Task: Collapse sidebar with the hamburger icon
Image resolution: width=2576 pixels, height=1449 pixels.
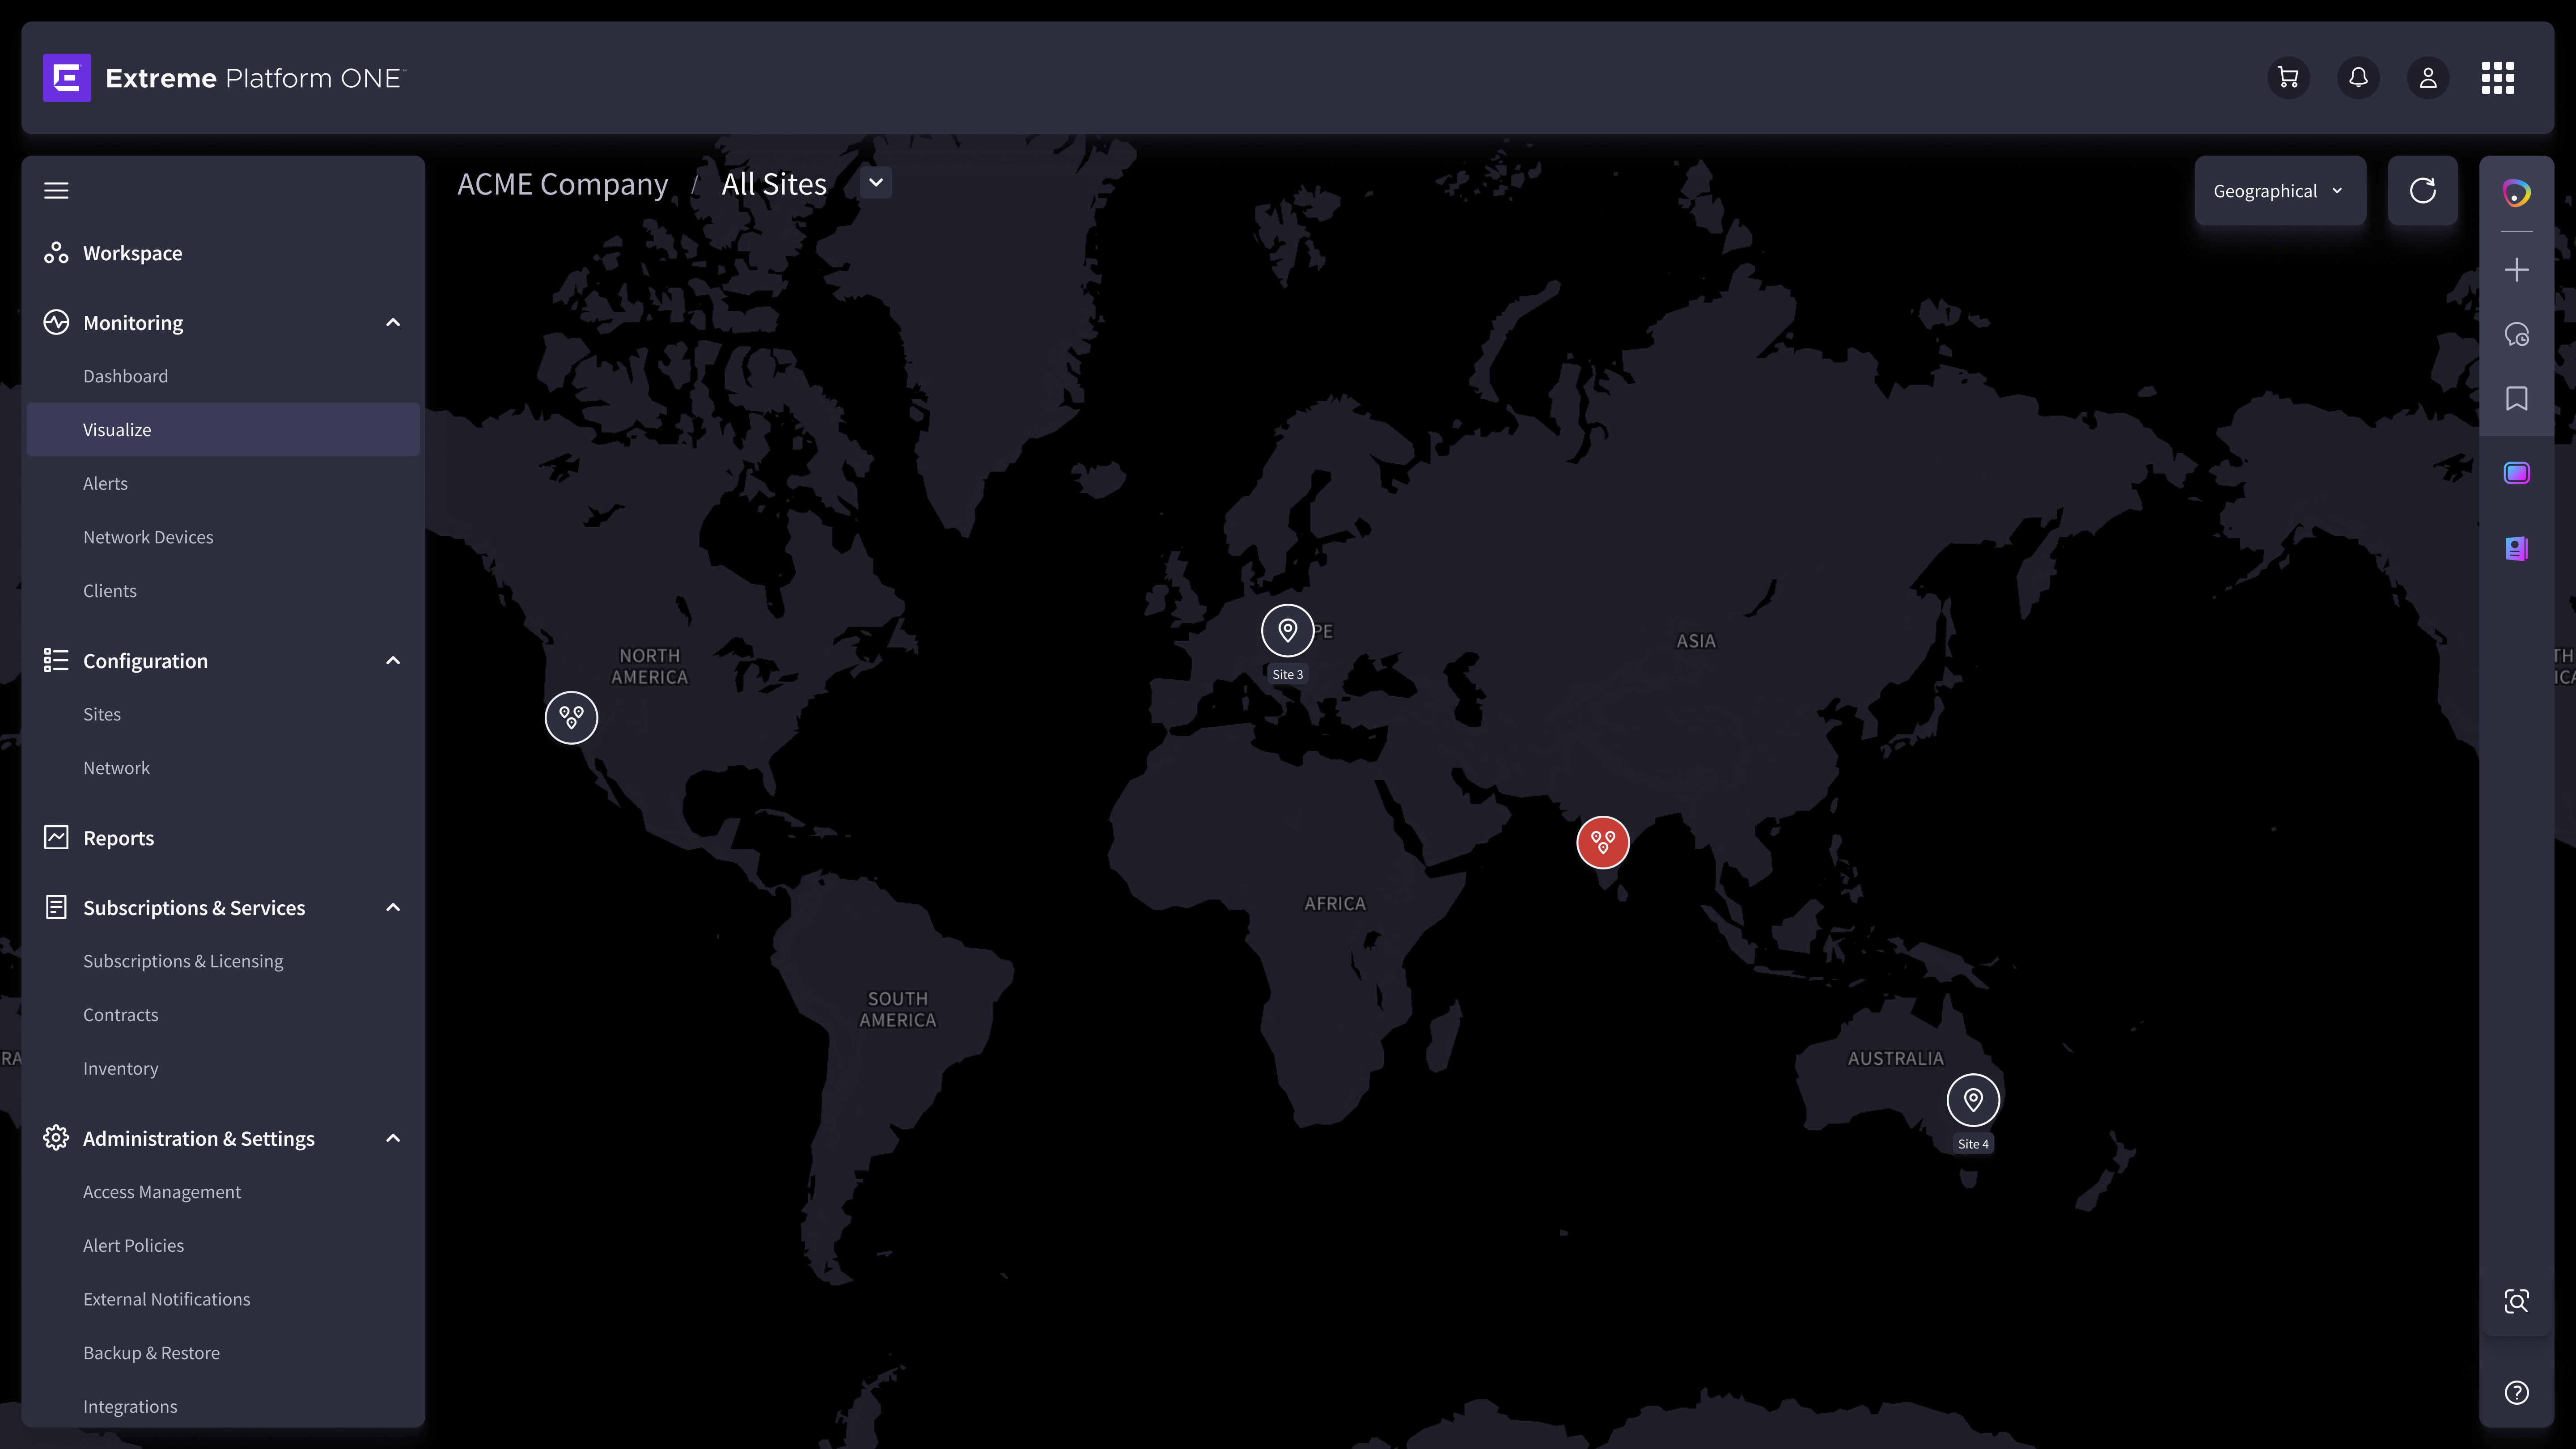Action: [56, 190]
